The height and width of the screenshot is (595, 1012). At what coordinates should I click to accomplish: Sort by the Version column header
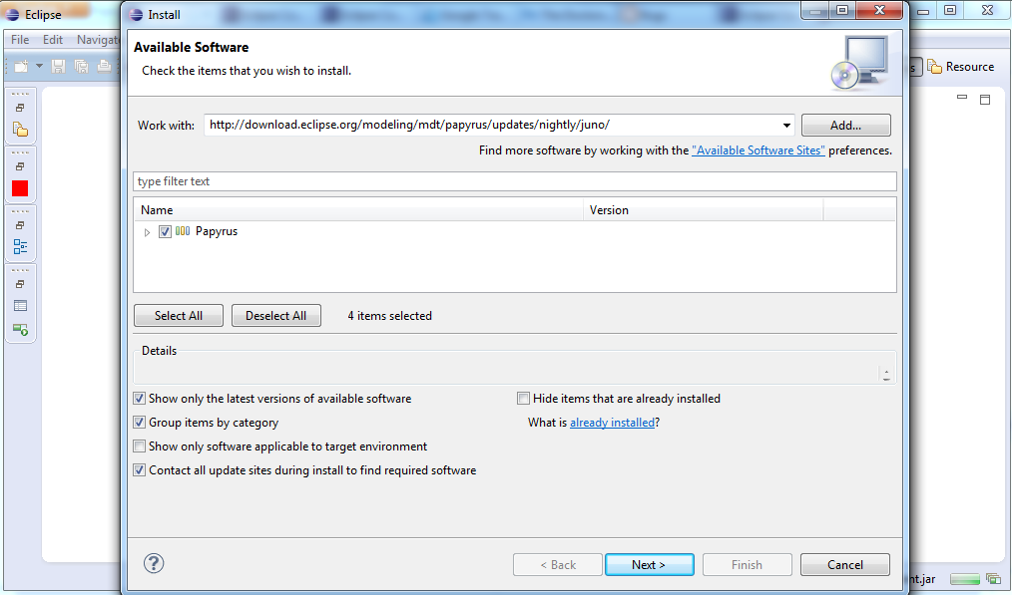[704, 209]
